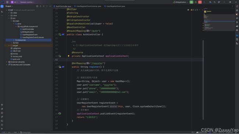This screenshot has width=239, height=134.
Task: Collapse the b3 root project node
Action: (x=7, y=10)
